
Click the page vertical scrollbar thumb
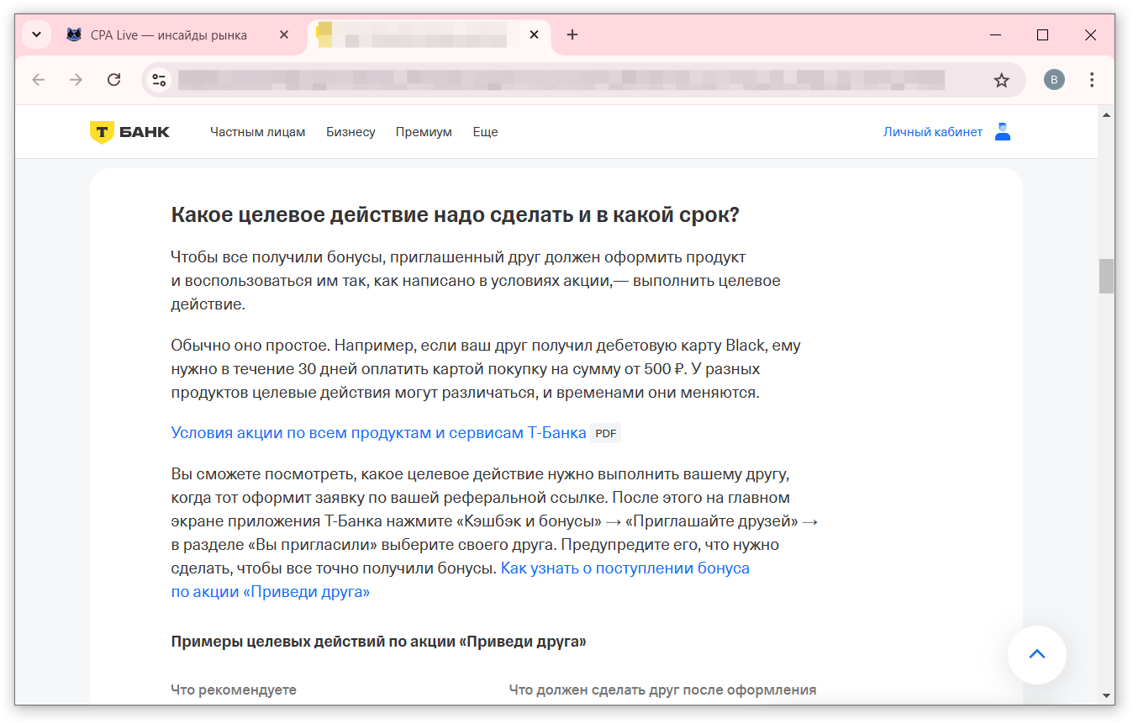point(1106,276)
